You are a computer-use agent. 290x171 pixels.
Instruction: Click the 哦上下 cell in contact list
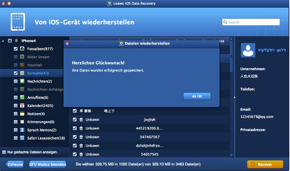click(x=109, y=111)
